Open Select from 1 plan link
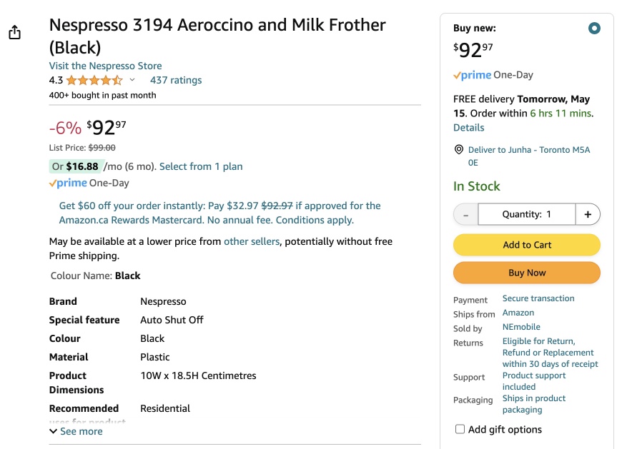This screenshot has height=449, width=617. pyautogui.click(x=201, y=166)
